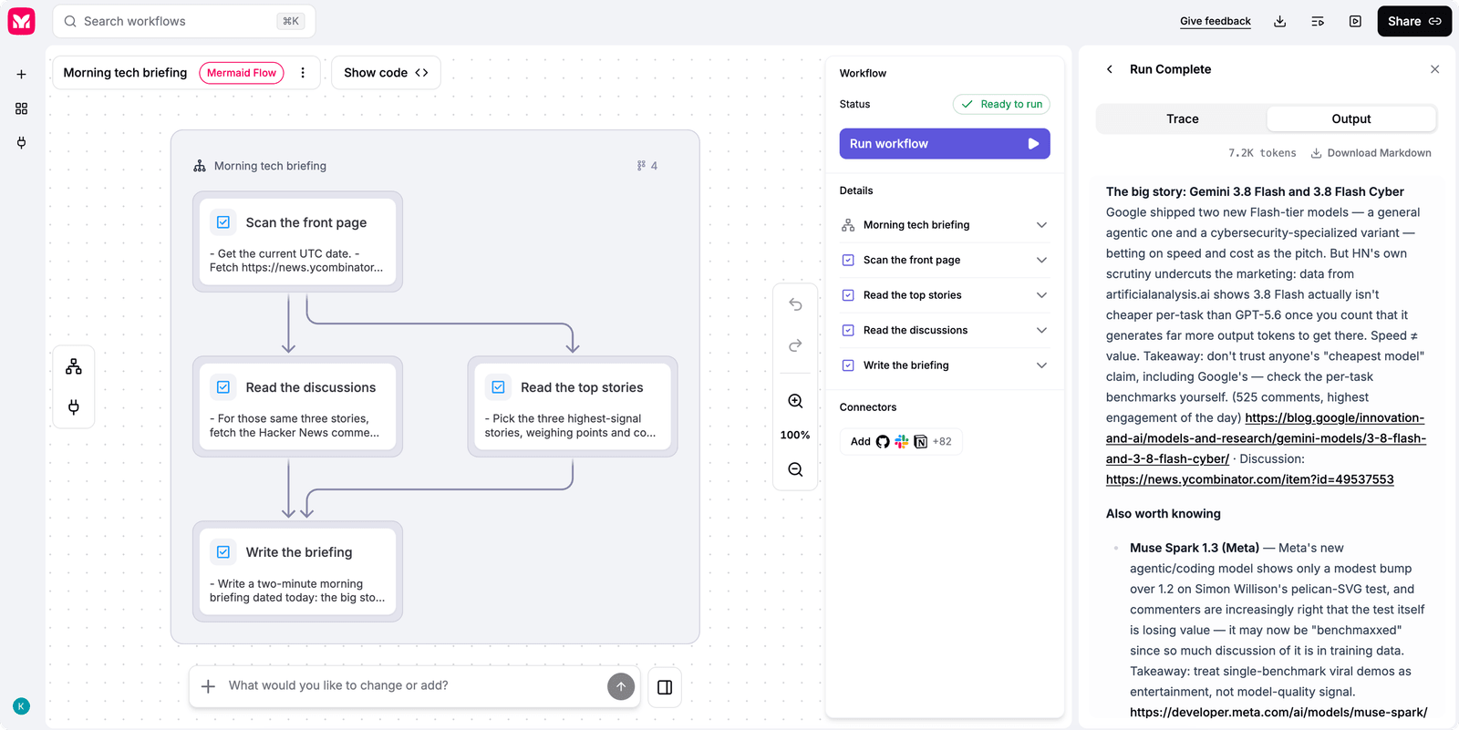
Task: Click the plus icon in left sidebar
Action: tap(21, 75)
